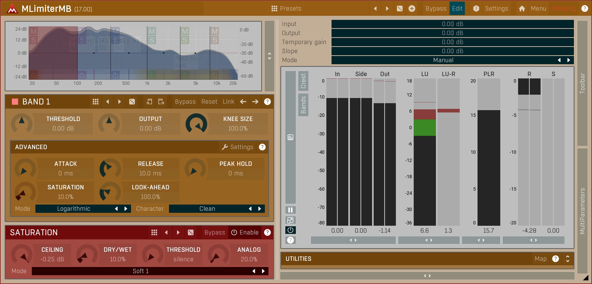Image resolution: width=592 pixels, height=284 pixels.
Task: Toggle Band 1 Bypass
Action: click(x=185, y=102)
